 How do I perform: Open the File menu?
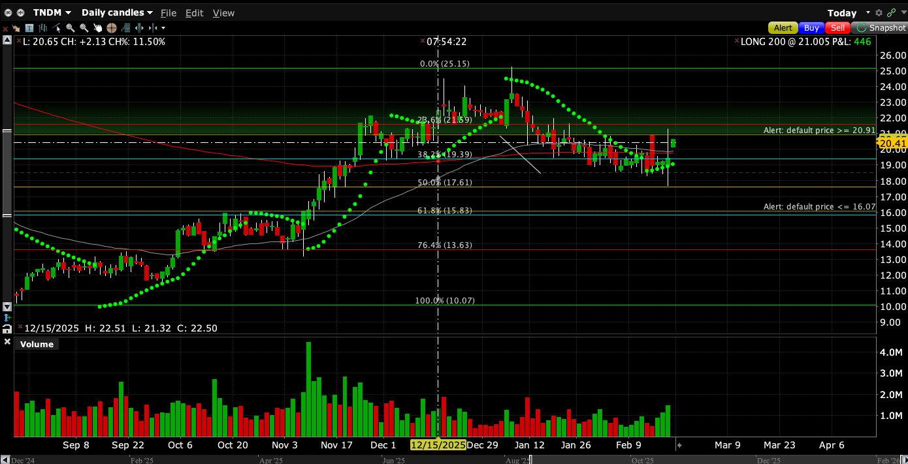click(169, 13)
